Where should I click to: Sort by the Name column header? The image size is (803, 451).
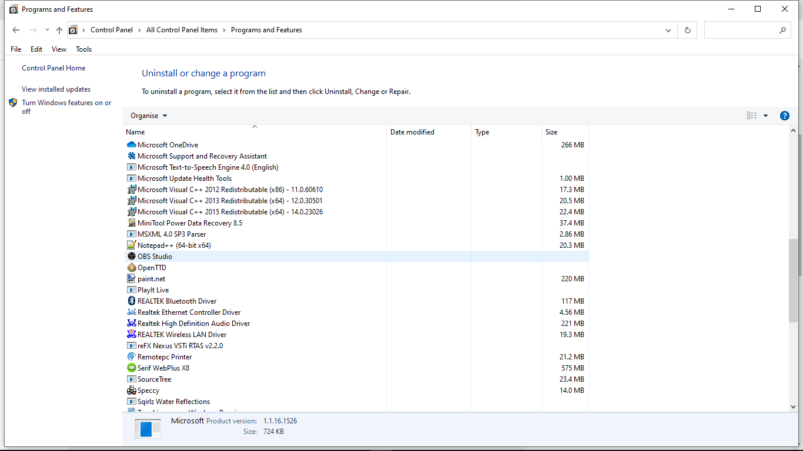point(255,132)
